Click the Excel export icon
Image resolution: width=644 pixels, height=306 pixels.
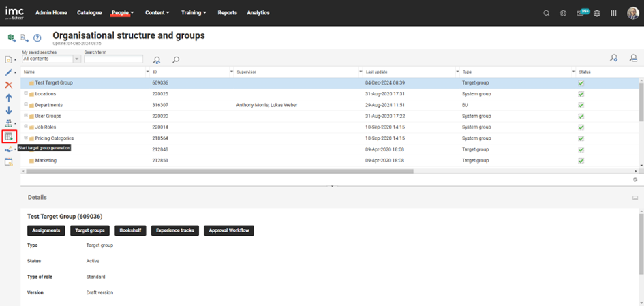coord(12,38)
